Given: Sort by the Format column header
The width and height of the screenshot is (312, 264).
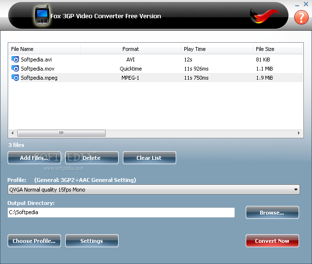Looking at the screenshot, I should pyautogui.click(x=131, y=49).
